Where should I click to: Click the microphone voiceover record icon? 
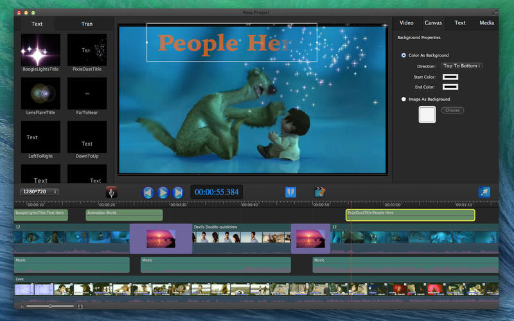click(111, 192)
